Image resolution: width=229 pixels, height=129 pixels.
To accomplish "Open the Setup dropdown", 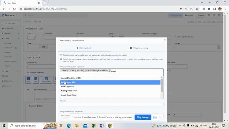I will click(189, 15).
